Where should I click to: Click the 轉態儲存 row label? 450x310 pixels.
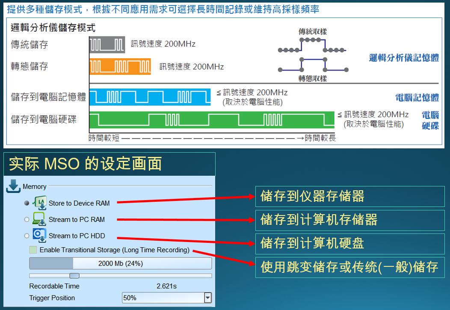29,66
